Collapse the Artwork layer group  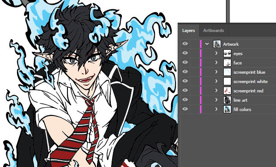207,44
